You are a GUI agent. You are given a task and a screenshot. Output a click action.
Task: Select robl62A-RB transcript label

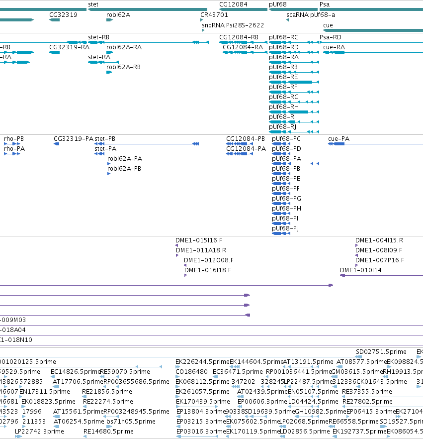[x=124, y=67]
